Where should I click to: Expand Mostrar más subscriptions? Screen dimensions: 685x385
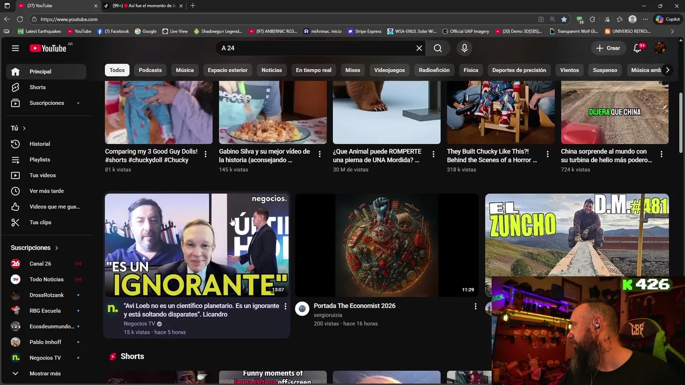[x=46, y=373]
